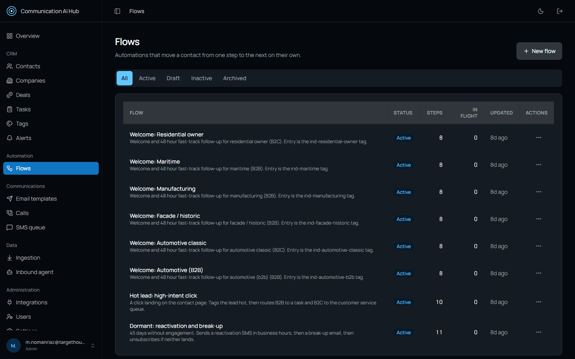Switch to the Draft filter tab
The image size is (575, 359).
pyautogui.click(x=173, y=78)
